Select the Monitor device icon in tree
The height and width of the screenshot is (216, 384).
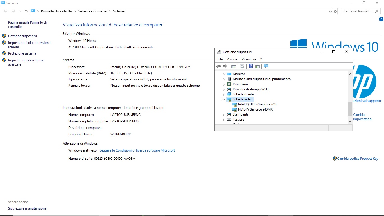point(229,74)
